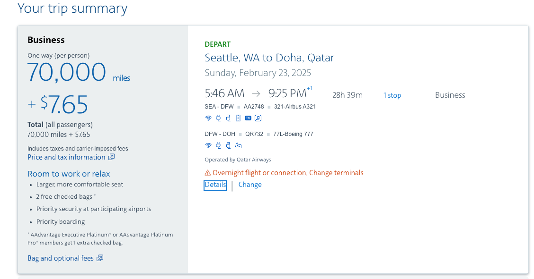Click external link icon beside Bag fees

(100, 258)
